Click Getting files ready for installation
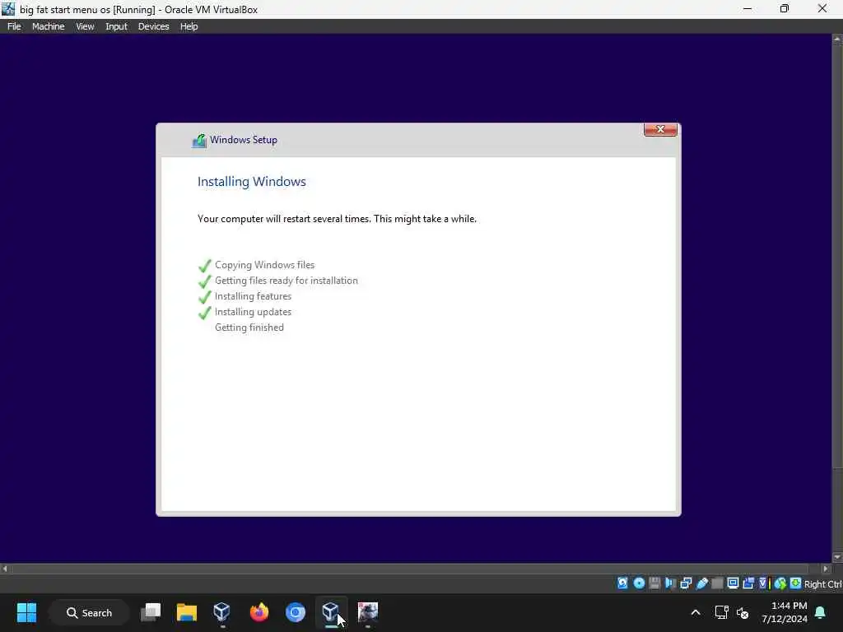 point(286,281)
